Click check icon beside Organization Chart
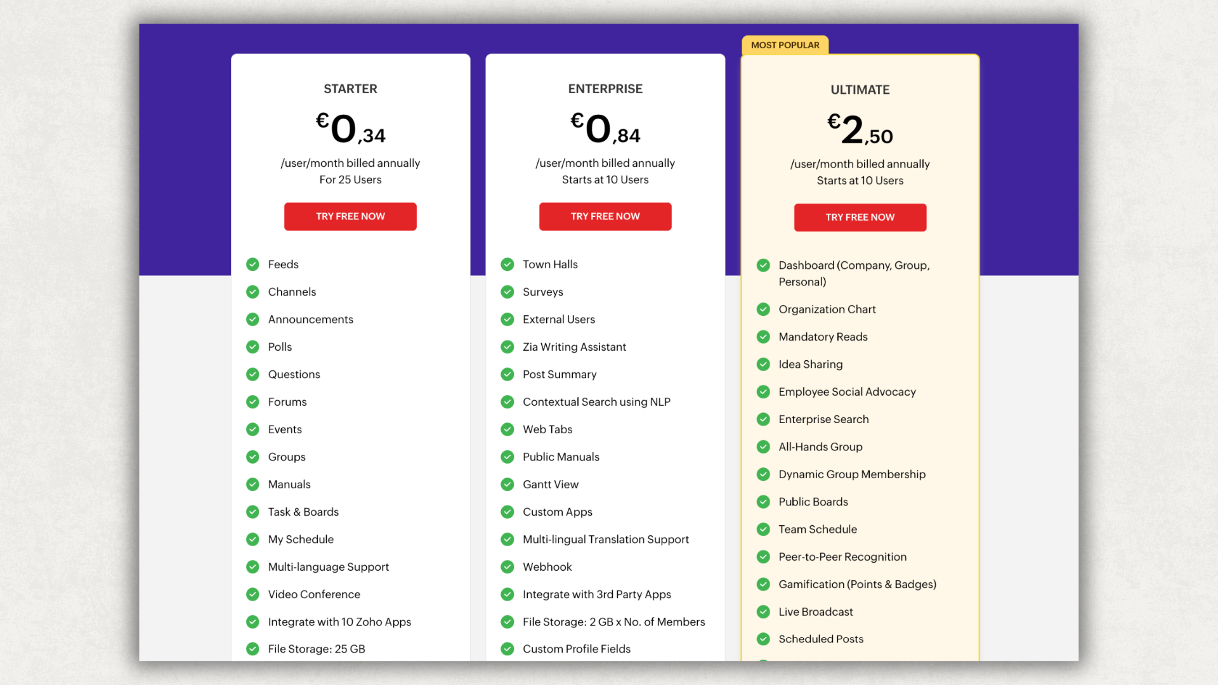The image size is (1218, 685). tap(764, 310)
